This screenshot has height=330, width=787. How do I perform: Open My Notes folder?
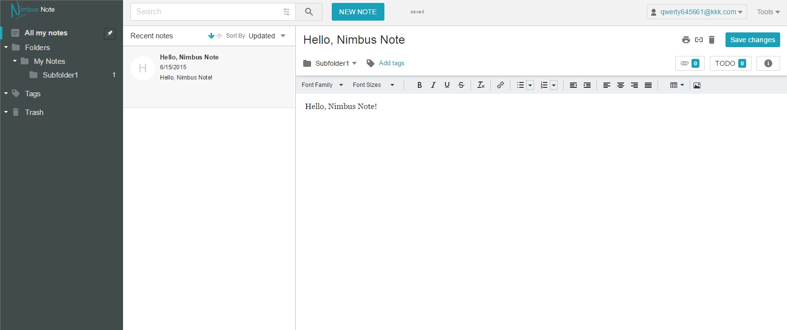pos(49,61)
